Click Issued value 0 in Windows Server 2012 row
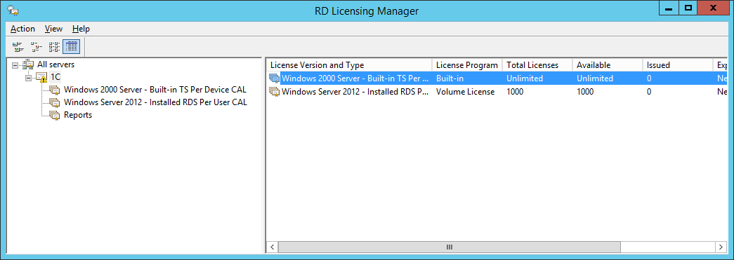Screen dimensions: 734x260 point(649,92)
